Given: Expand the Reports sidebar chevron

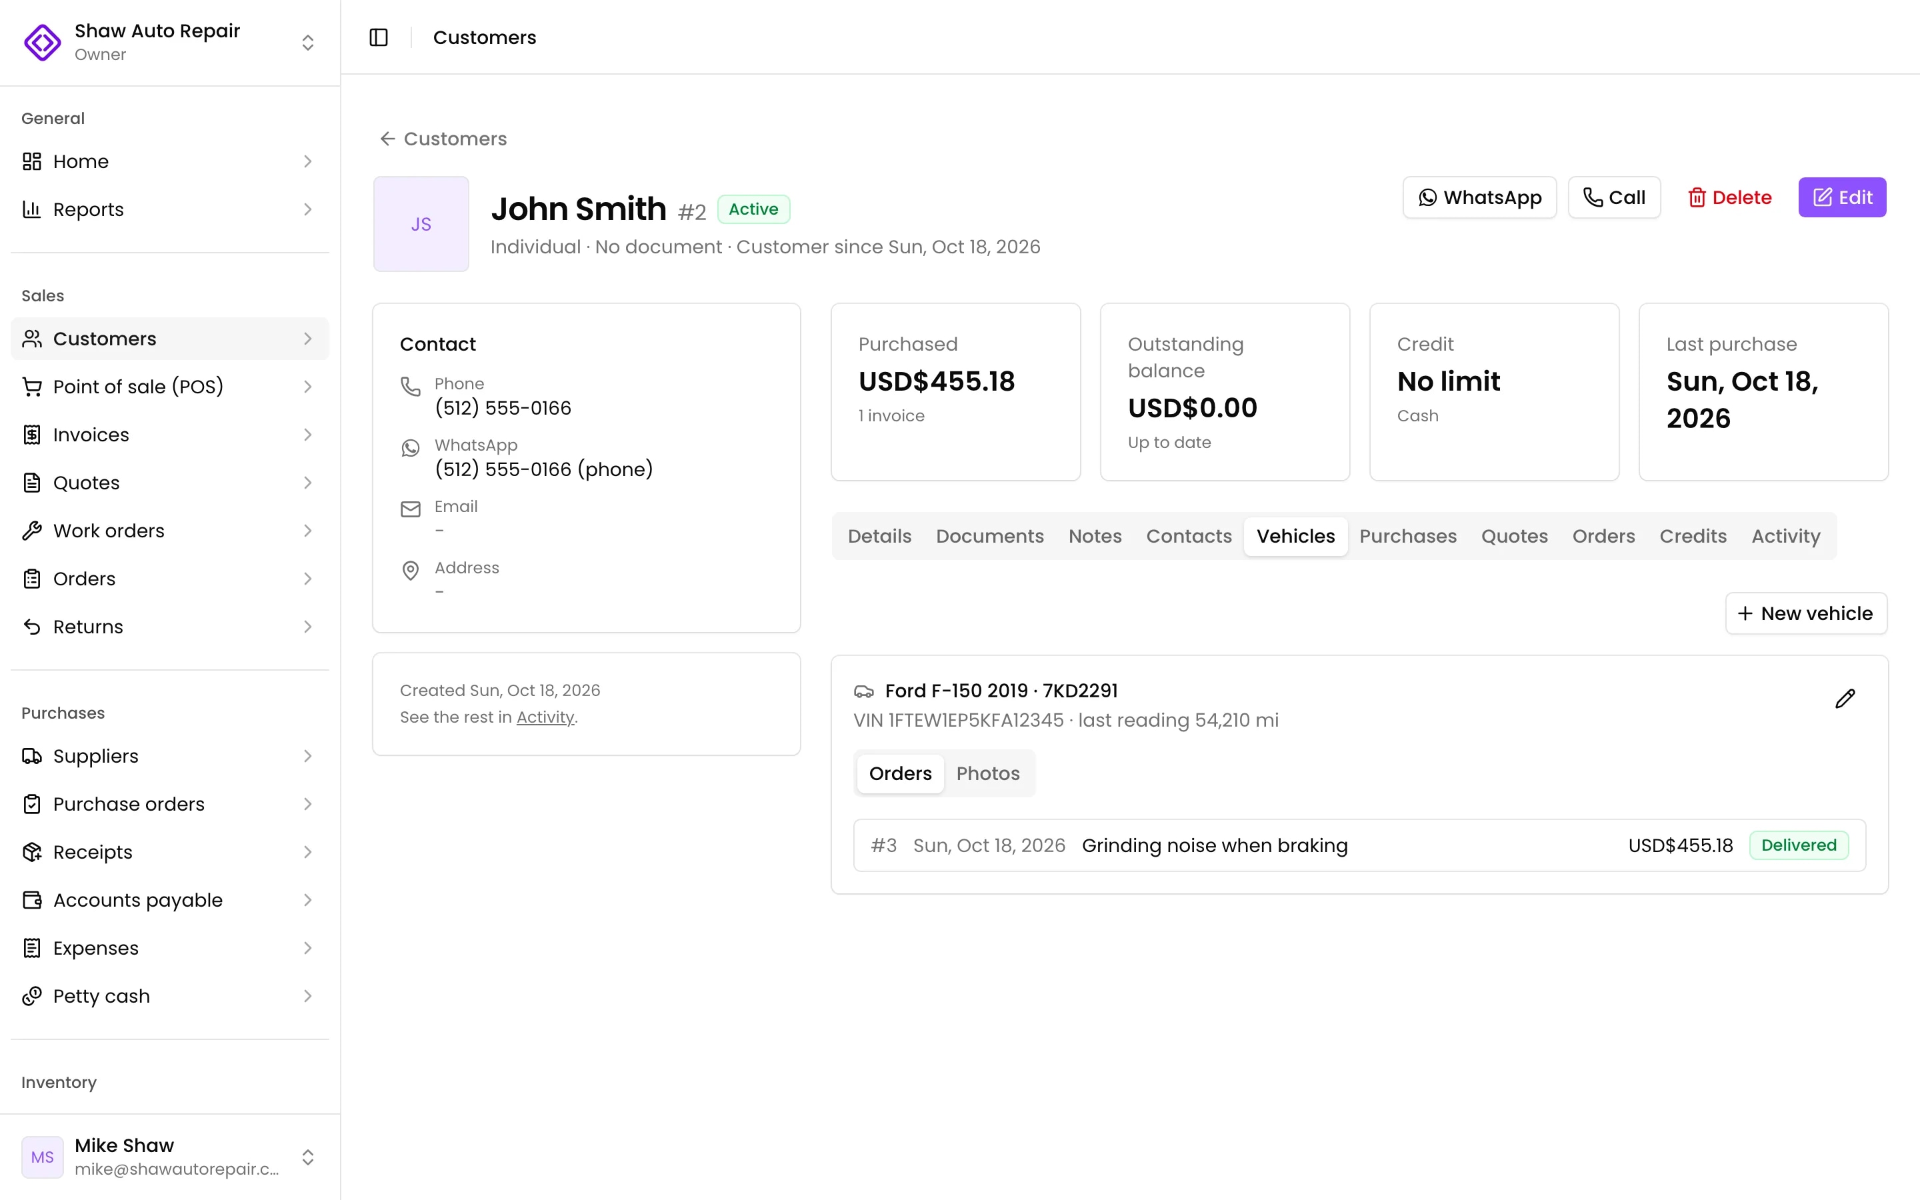Looking at the screenshot, I should [308, 209].
